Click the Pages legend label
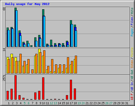135x106 pixels. [x=132, y=32]
